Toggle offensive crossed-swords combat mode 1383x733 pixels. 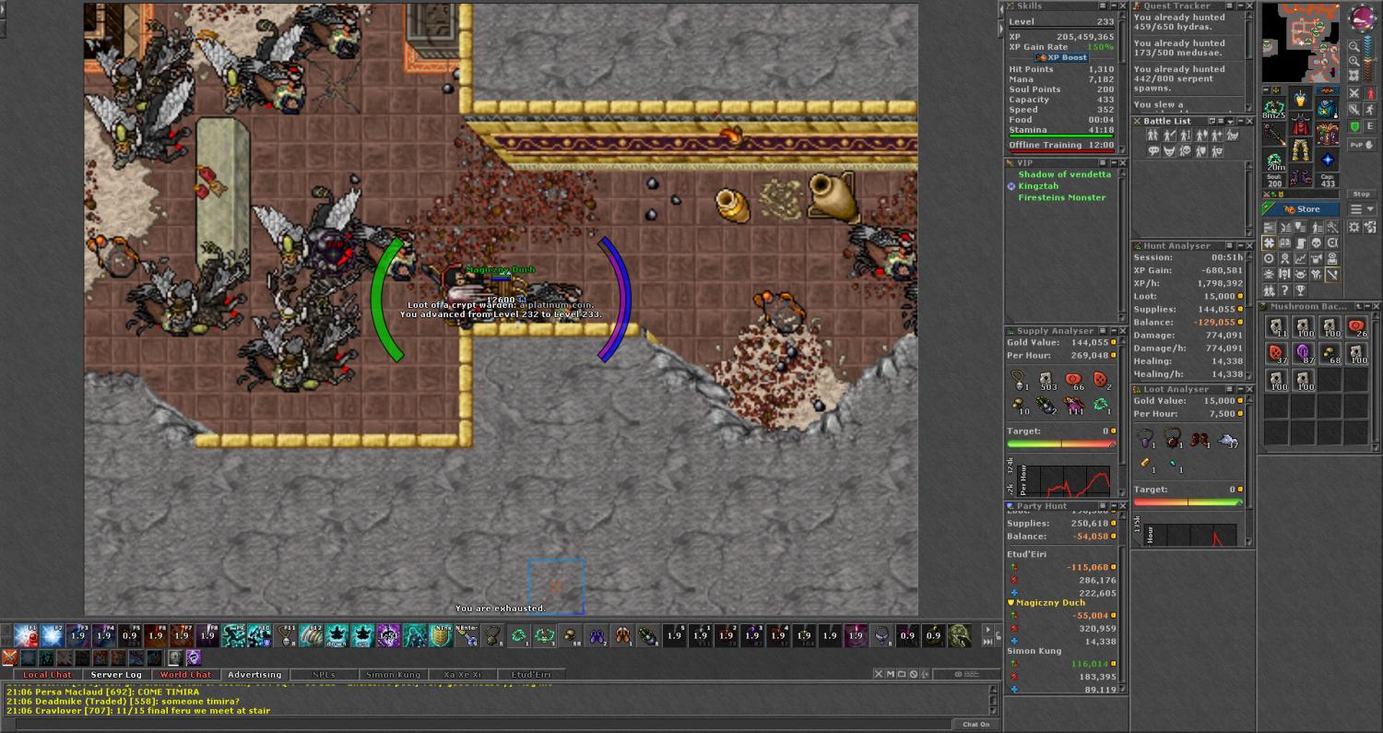pyautogui.click(x=1354, y=93)
